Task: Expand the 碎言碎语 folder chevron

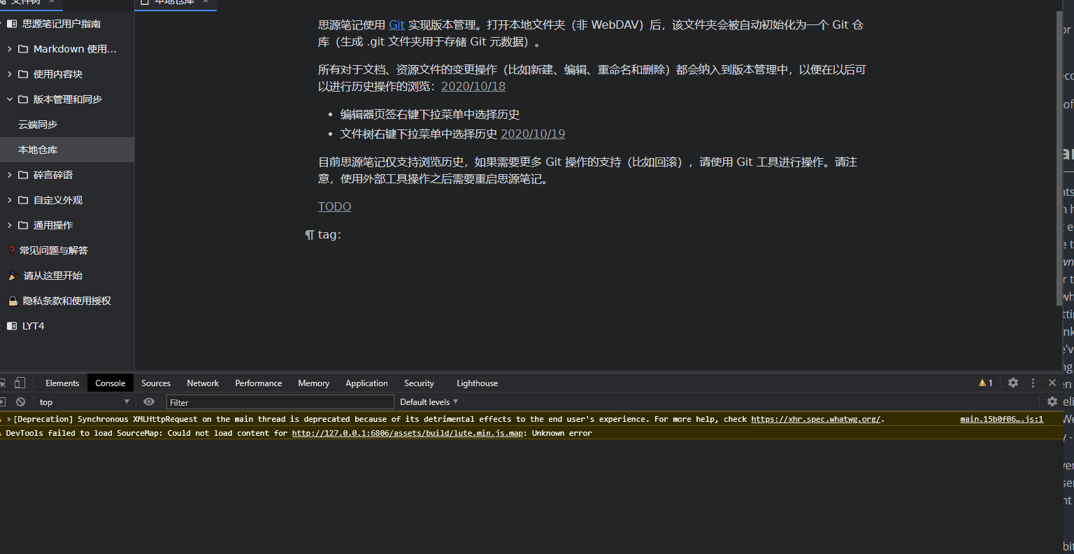Action: pyautogui.click(x=10, y=175)
